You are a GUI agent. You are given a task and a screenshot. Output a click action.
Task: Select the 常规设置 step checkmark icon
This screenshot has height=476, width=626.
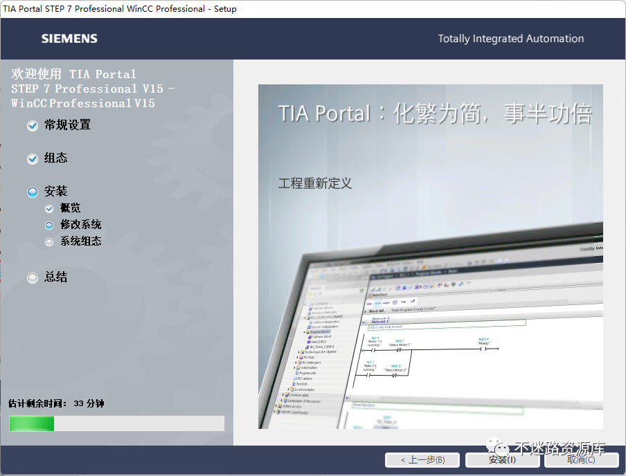click(33, 126)
